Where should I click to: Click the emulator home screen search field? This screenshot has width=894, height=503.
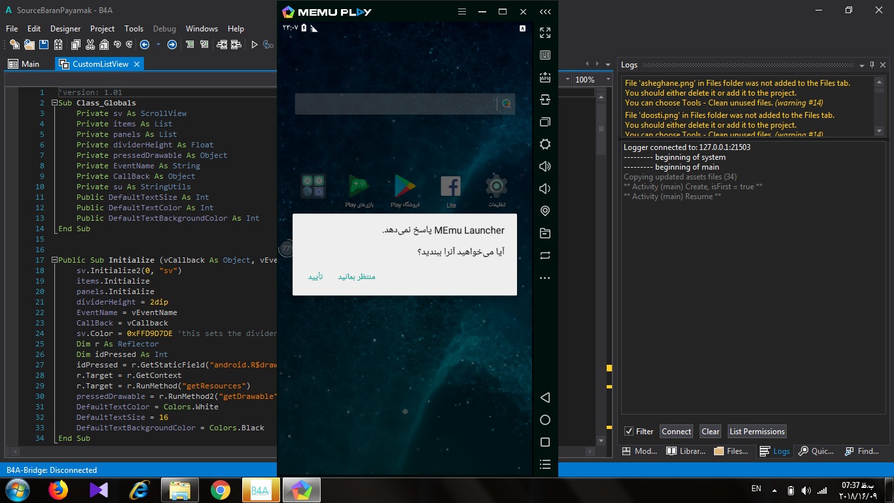click(396, 103)
